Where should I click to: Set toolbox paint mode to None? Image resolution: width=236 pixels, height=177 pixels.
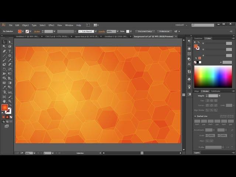point(11,117)
